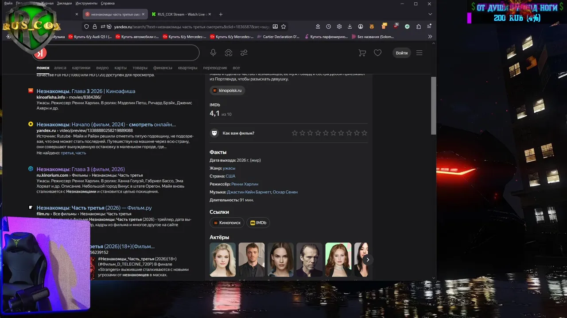
Task: Open kinopoisk.ru source chip
Action: point(227,91)
